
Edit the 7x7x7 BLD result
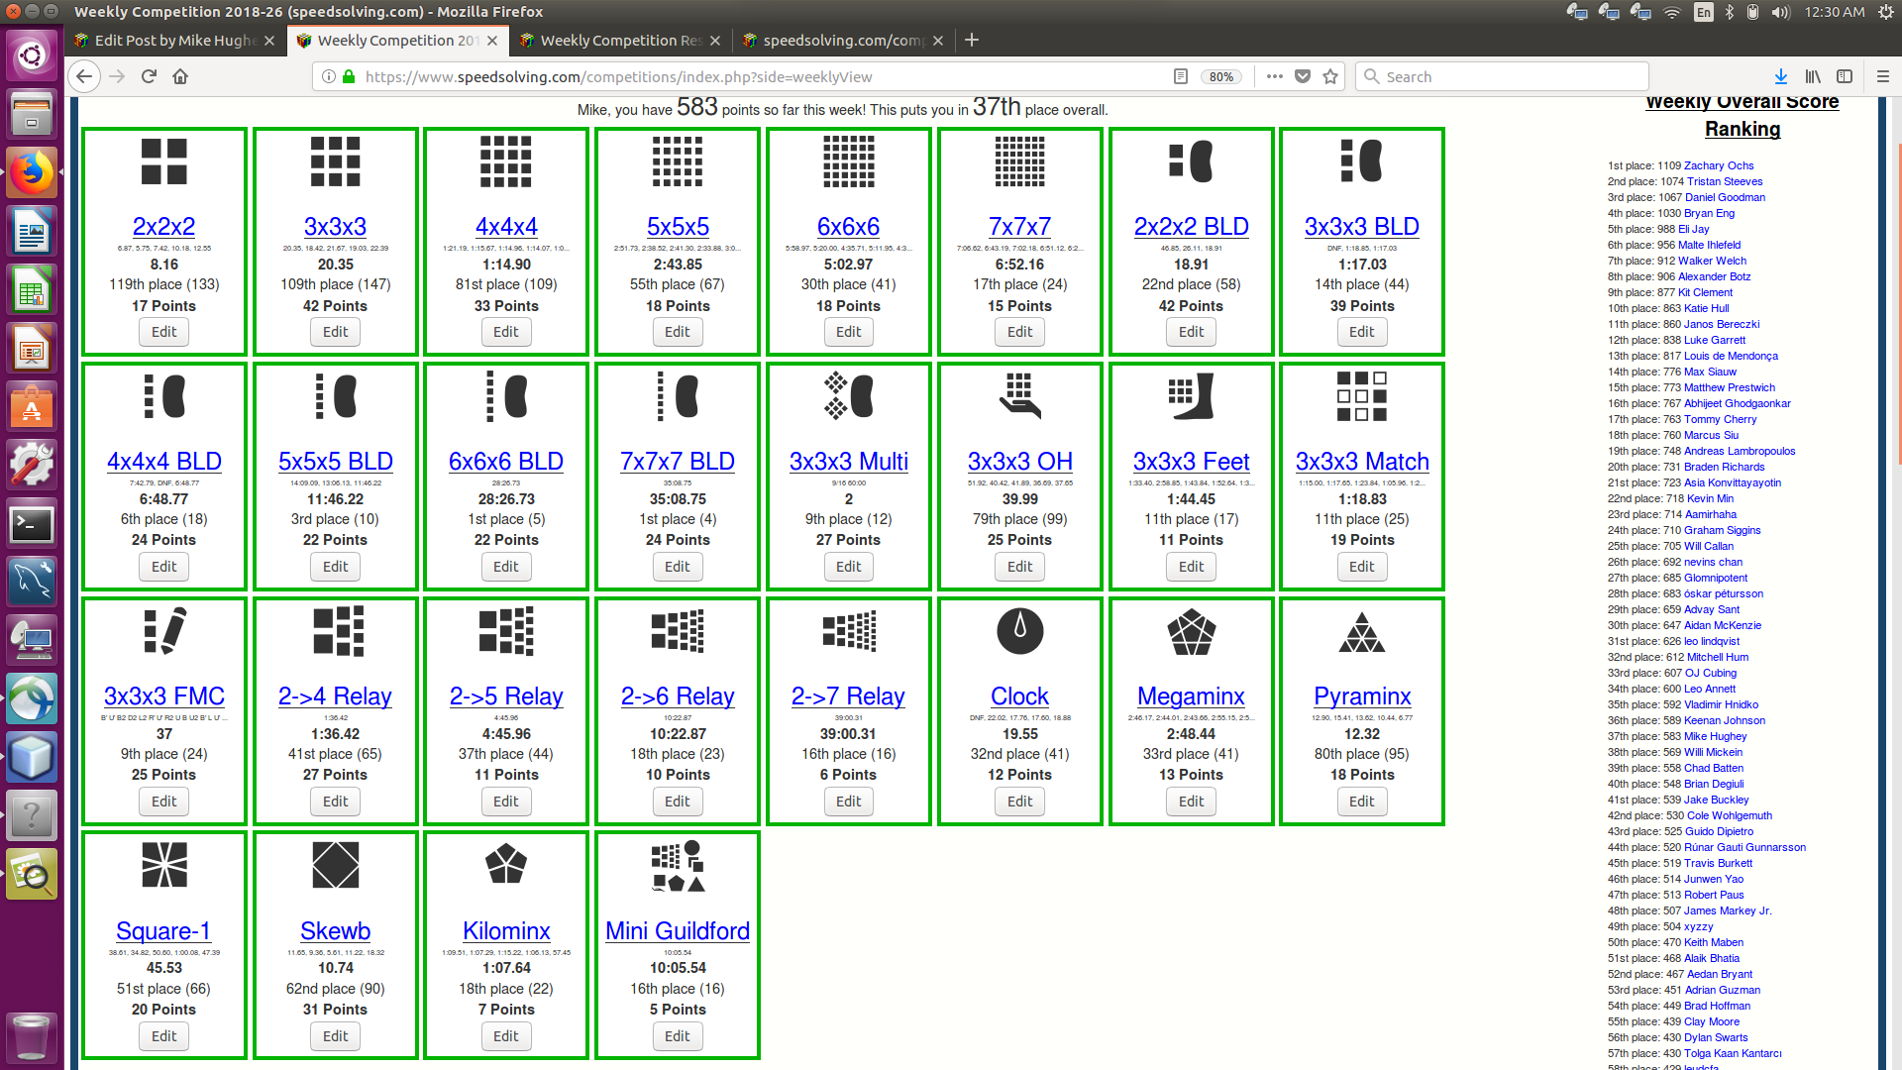(678, 567)
